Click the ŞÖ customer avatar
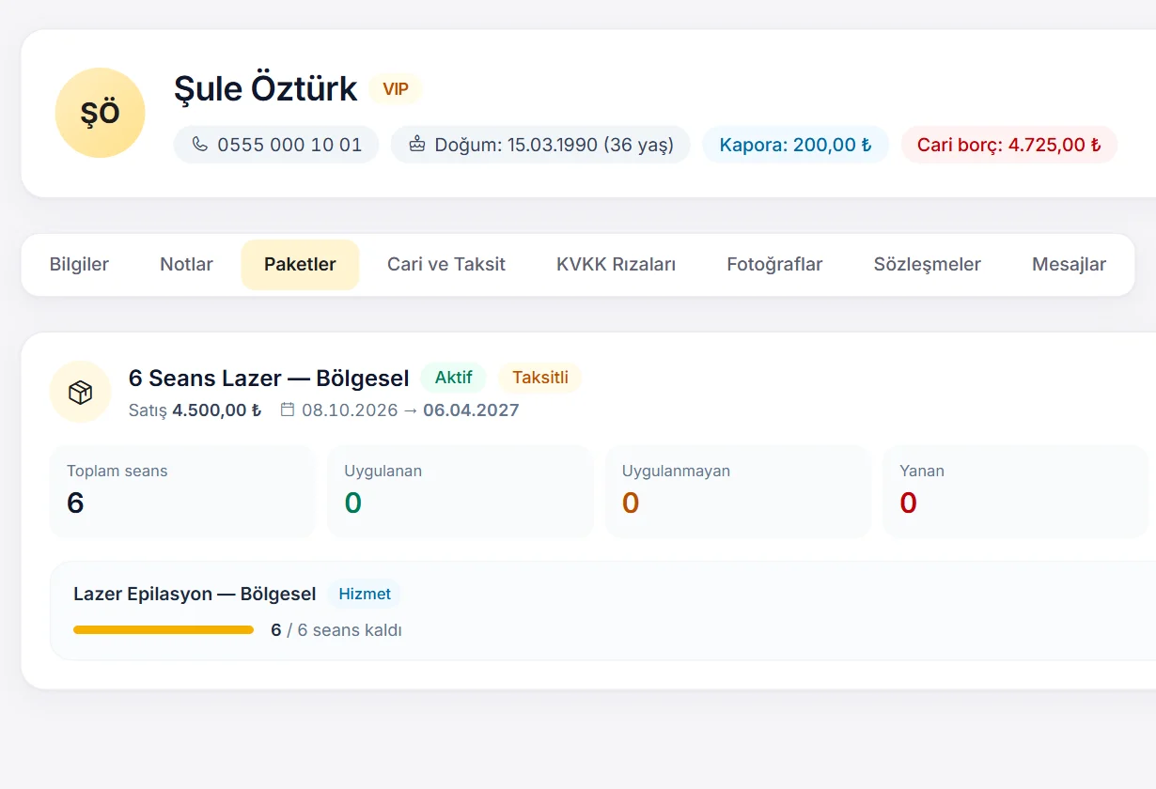This screenshot has width=1156, height=789. point(100,113)
